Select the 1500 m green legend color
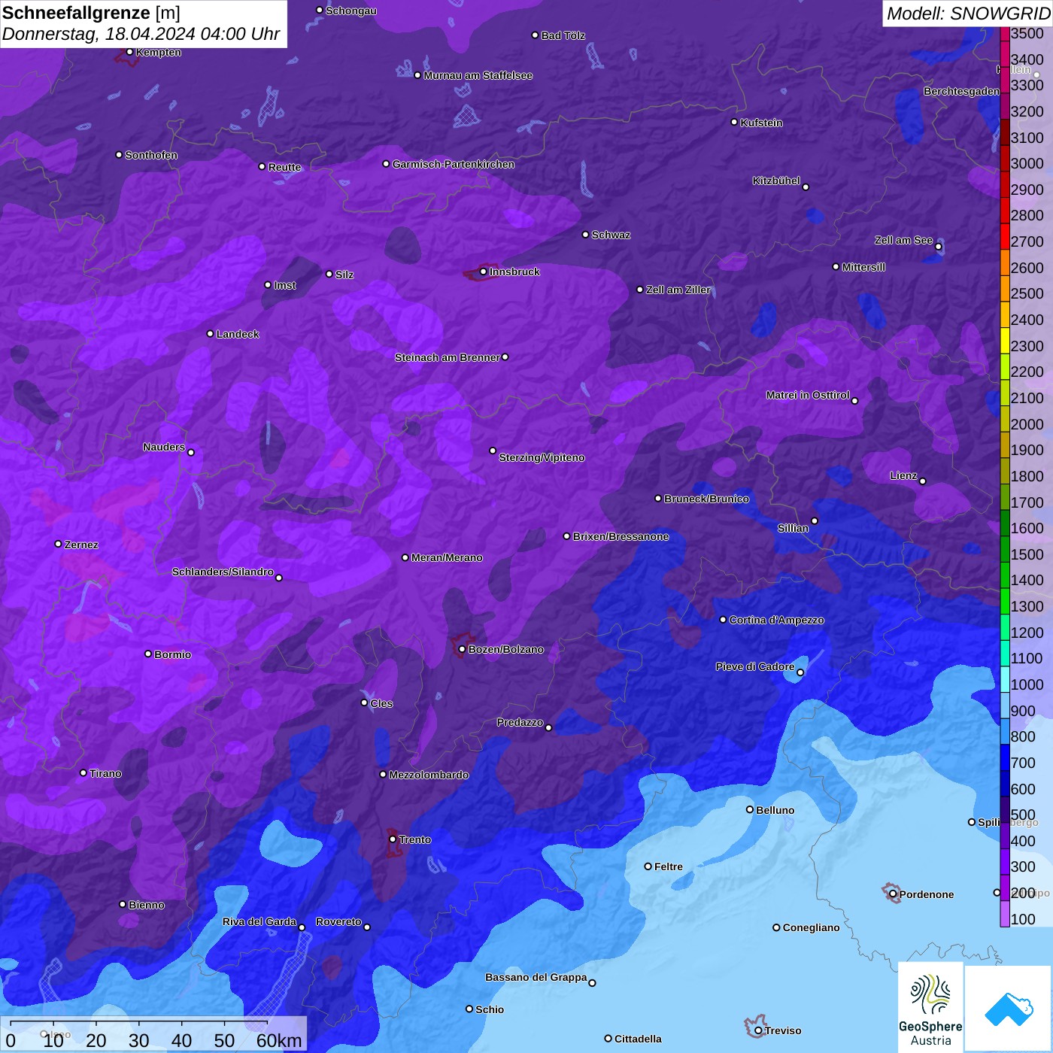1053x1053 pixels. [1005, 549]
